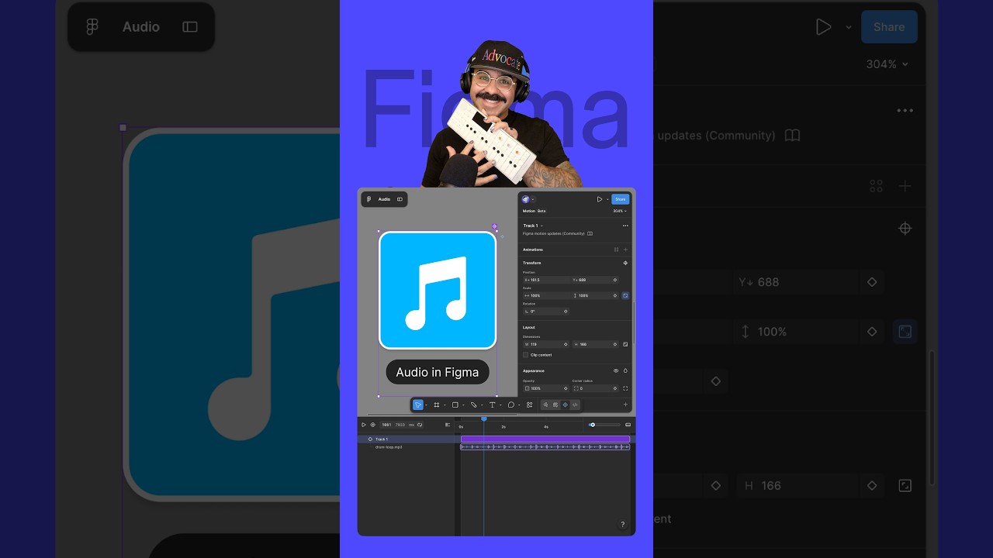Viewport: 993px width, 558px height.
Task: Toggle the Appearance visibility eye icon
Action: coord(616,370)
